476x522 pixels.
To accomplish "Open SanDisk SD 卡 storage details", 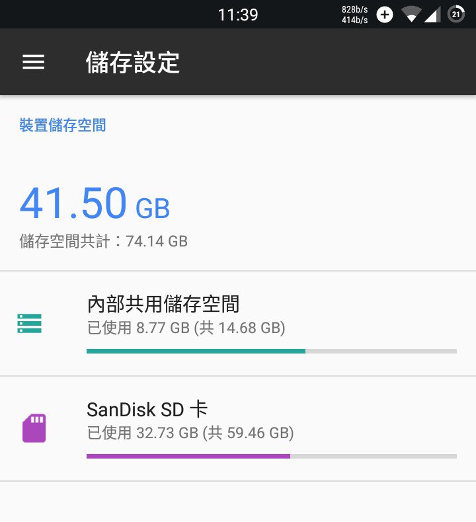I will (238, 428).
